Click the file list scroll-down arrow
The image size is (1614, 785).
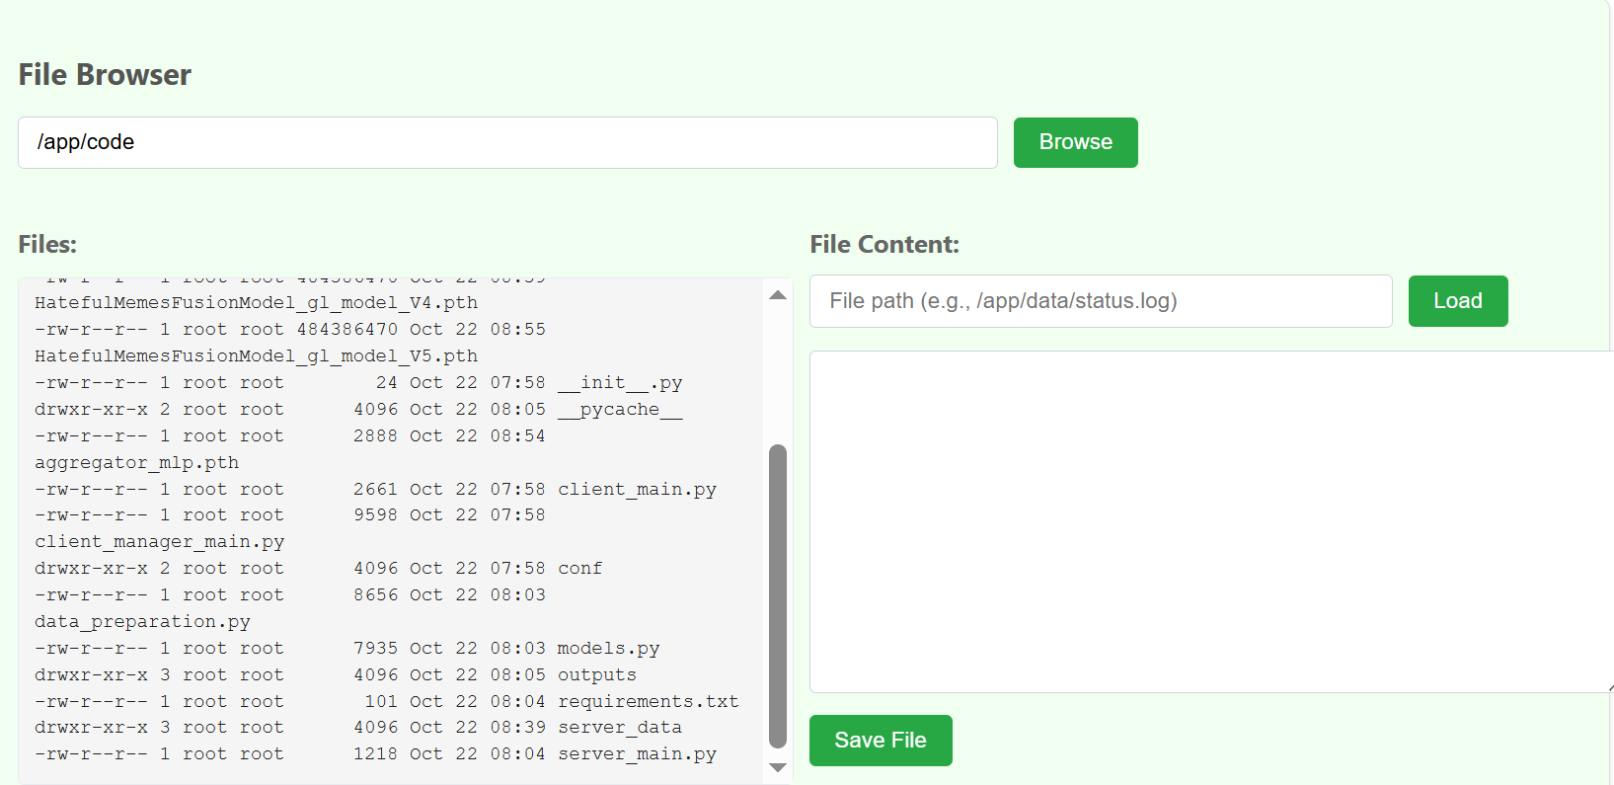pyautogui.click(x=778, y=767)
